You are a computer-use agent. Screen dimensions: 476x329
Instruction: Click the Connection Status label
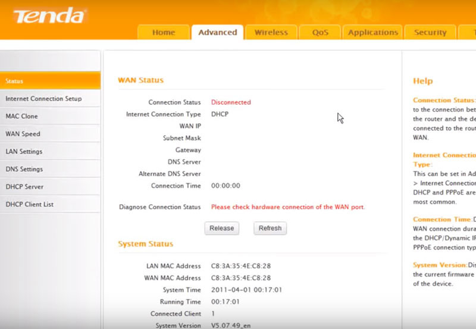click(174, 102)
